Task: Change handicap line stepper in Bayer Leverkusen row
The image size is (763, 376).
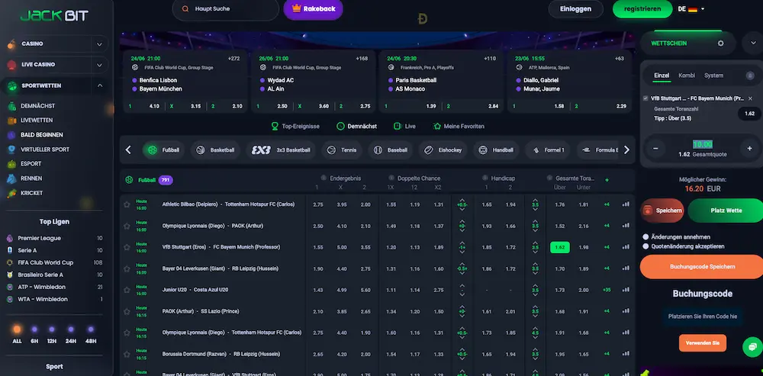Action: coord(462,268)
